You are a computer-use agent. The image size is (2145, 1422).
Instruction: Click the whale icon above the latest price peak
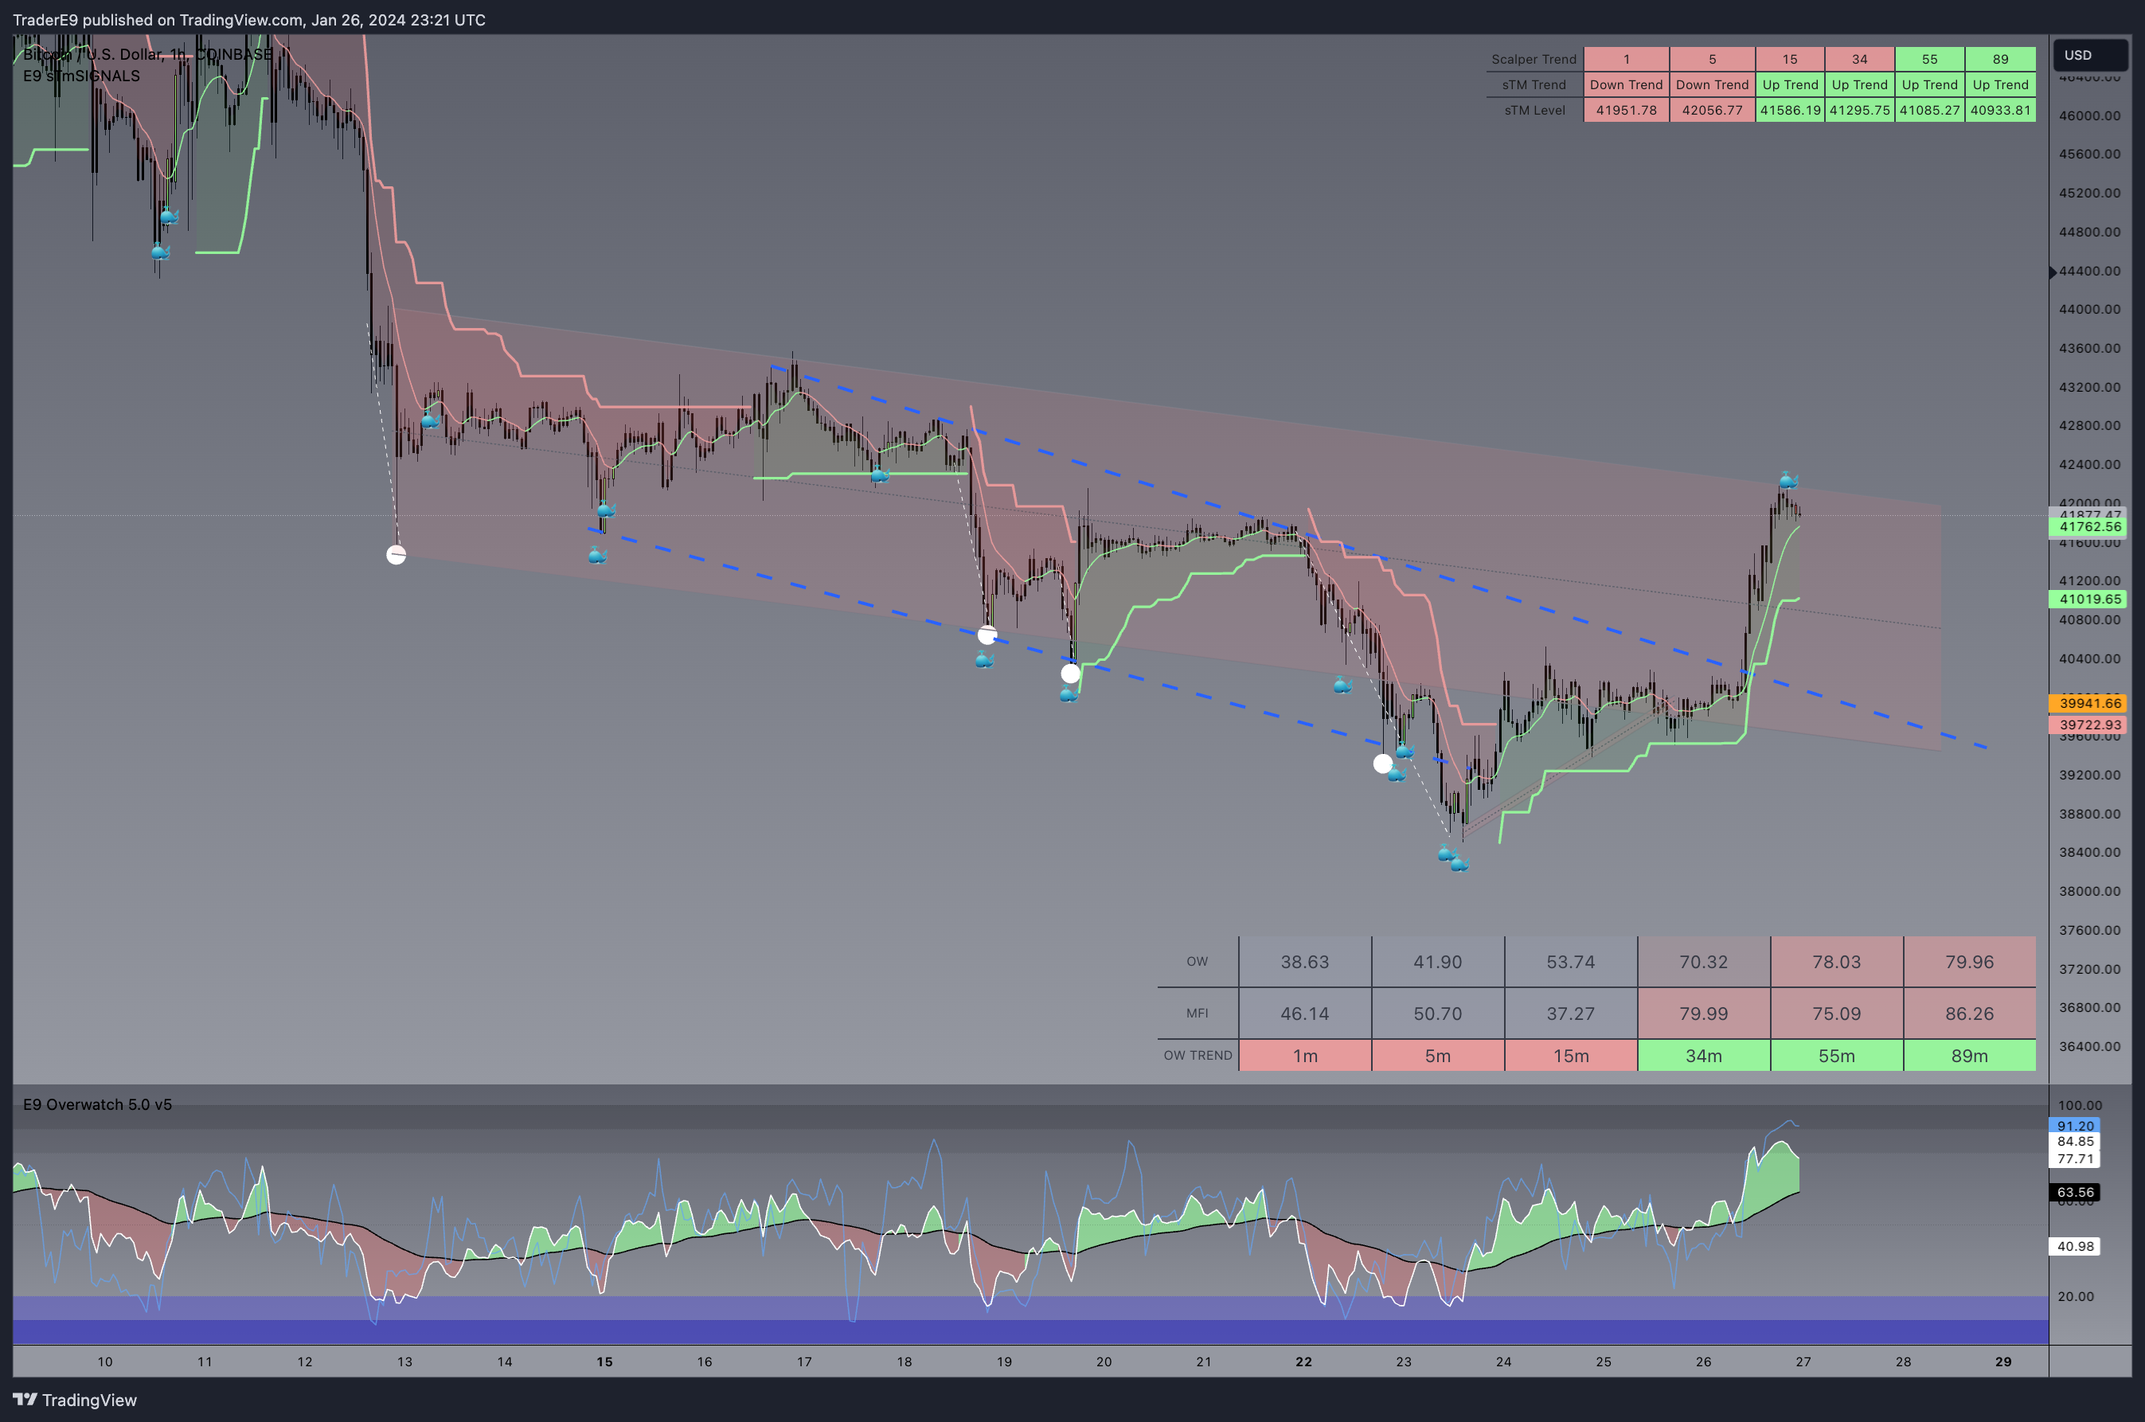click(x=1787, y=481)
